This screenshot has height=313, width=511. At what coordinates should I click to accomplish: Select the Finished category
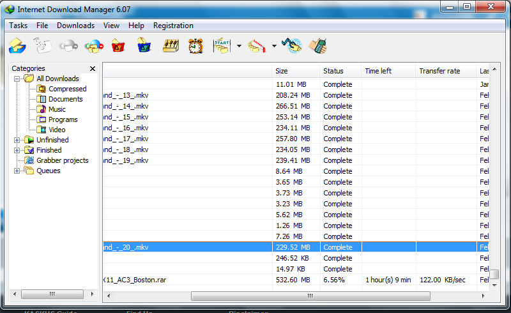point(49,150)
